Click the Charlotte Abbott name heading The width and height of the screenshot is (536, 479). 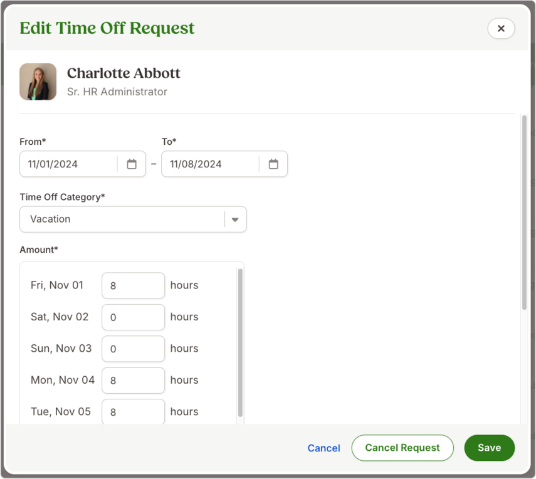(123, 73)
